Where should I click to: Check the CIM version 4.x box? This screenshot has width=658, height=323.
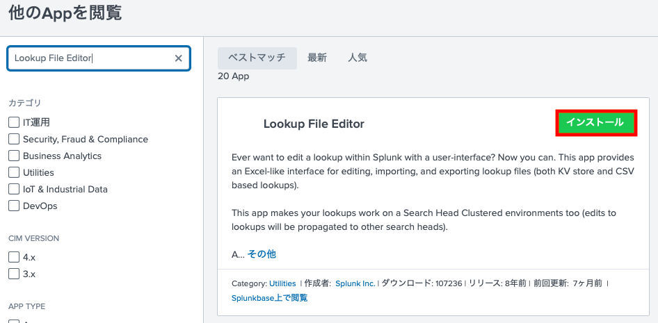[14, 257]
